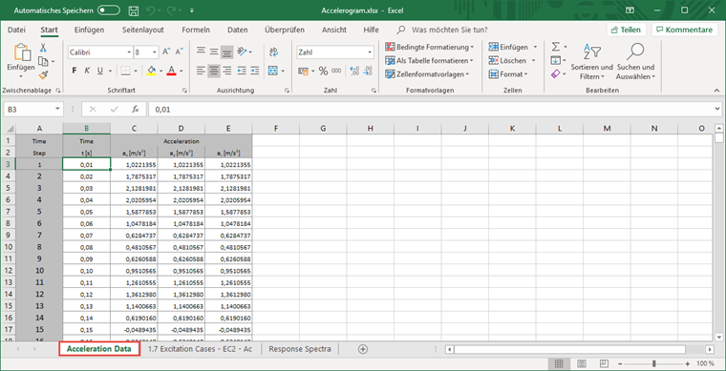Switch to the Einfügen ribbon tab

[89, 30]
